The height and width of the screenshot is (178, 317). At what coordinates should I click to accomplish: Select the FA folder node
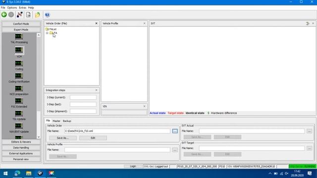53,33
